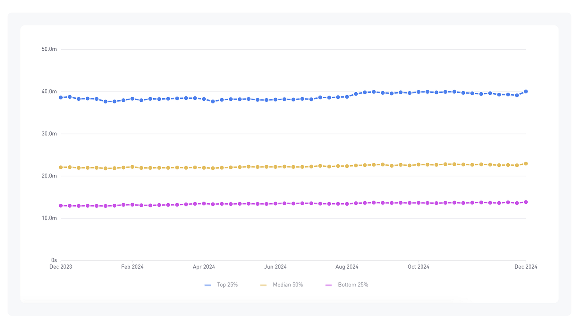Screen dimensions: 578x323
Task: Select the first Bottom 25% point at Dec 2023
Action: [x=61, y=206]
